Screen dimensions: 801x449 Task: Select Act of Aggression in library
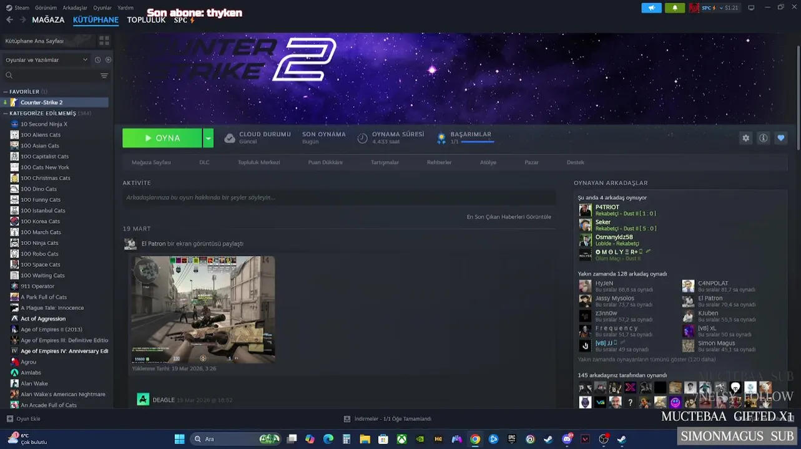43,319
